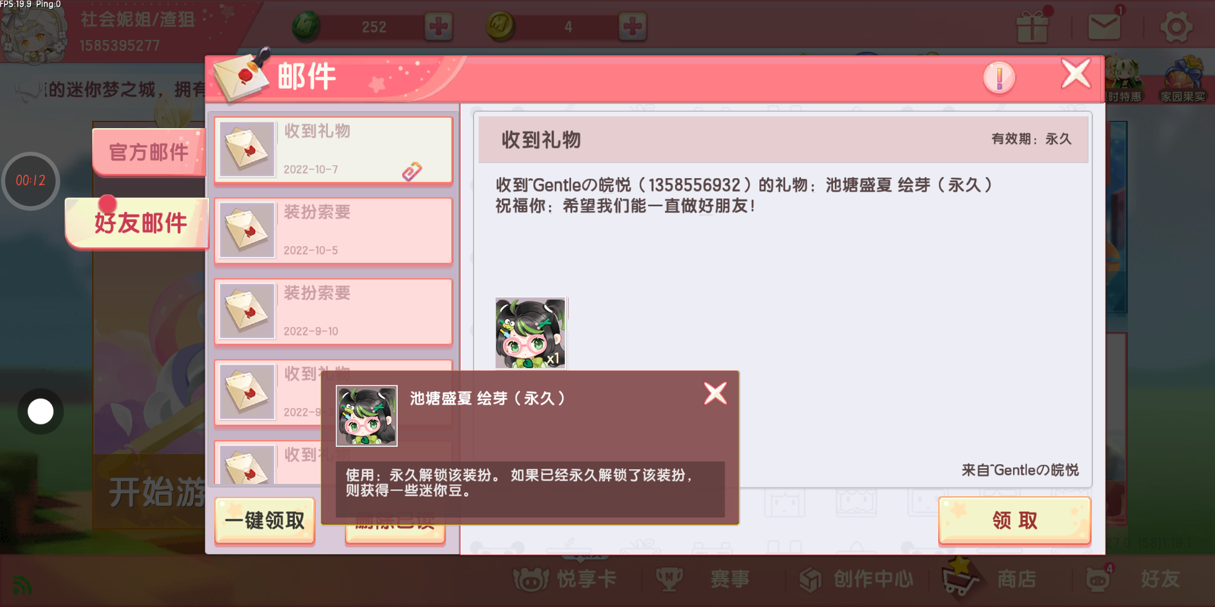This screenshot has height=607, width=1215.
Task: Add green mini beans with plus icon
Action: 438,26
